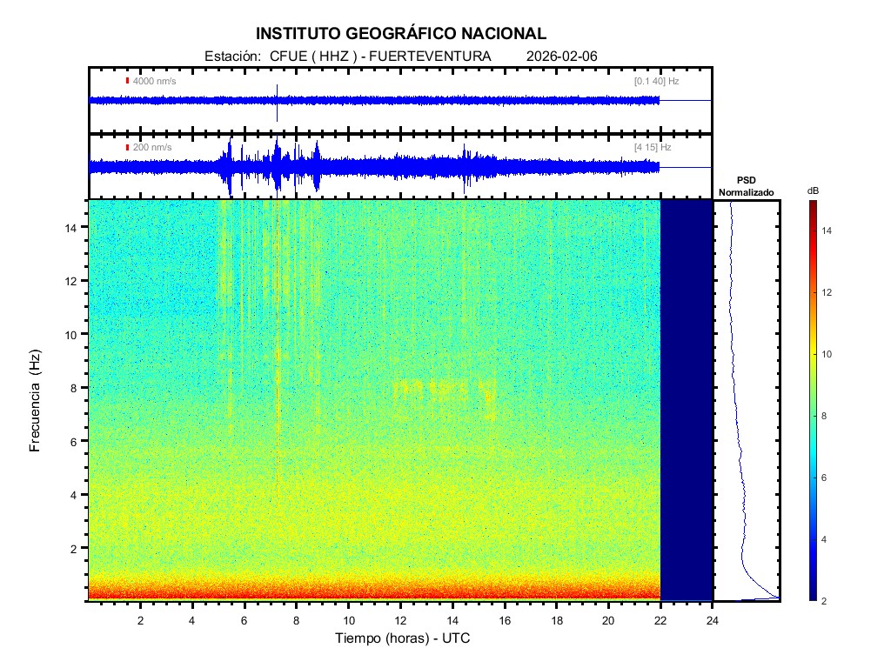
Task: Click the PSD Normalizado heading
Action: pyautogui.click(x=746, y=186)
